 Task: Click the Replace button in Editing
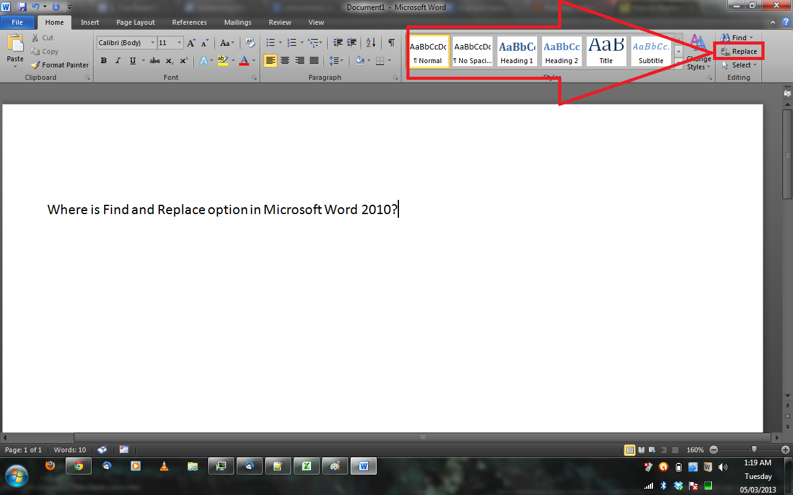(x=738, y=51)
